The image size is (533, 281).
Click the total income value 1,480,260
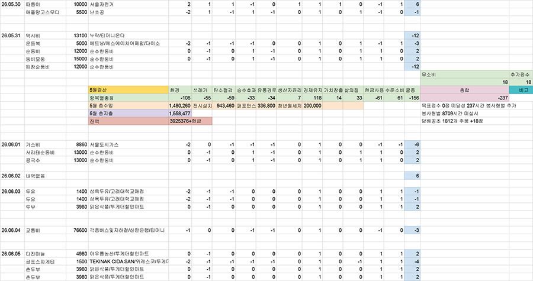click(x=180, y=105)
